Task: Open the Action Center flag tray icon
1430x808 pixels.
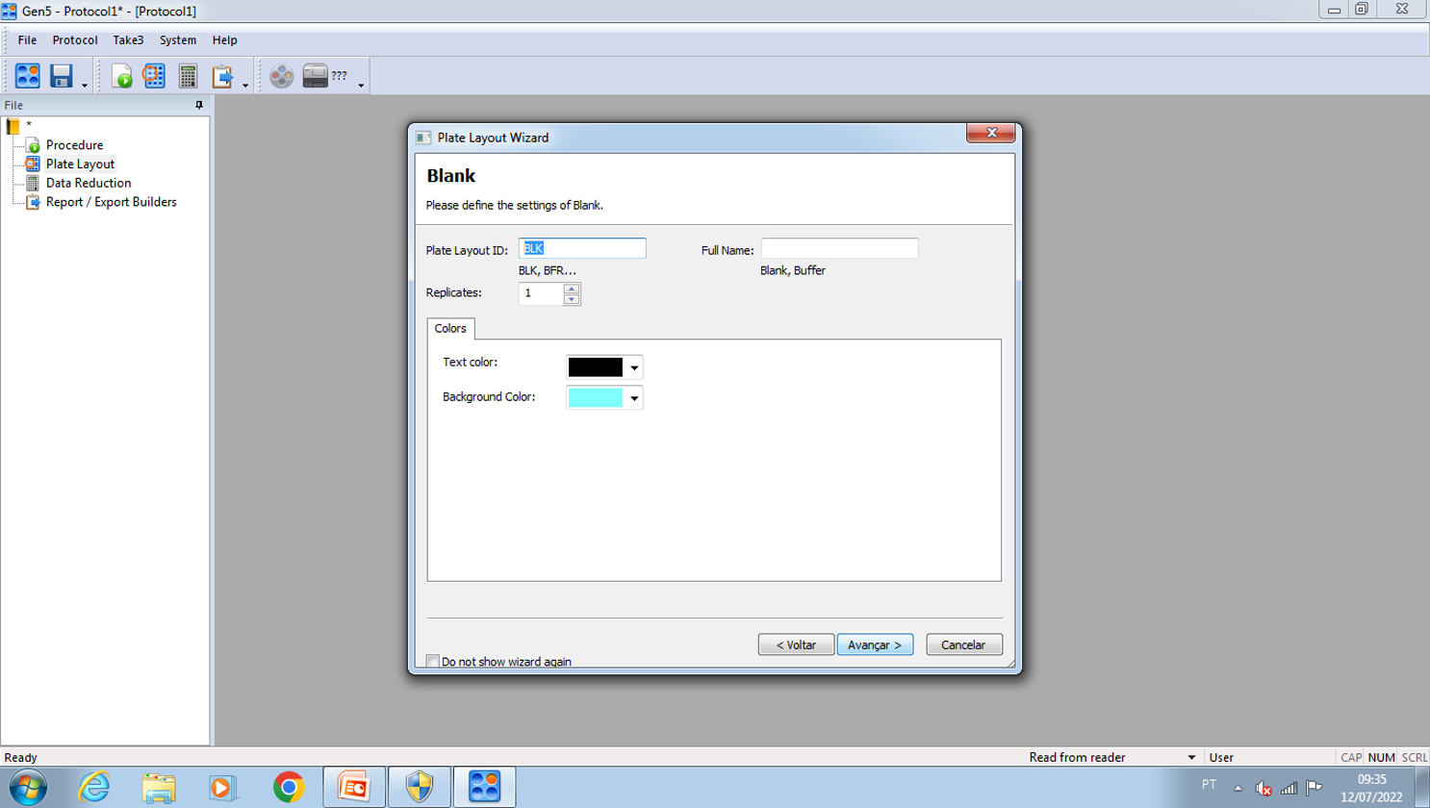Action: tap(1314, 788)
